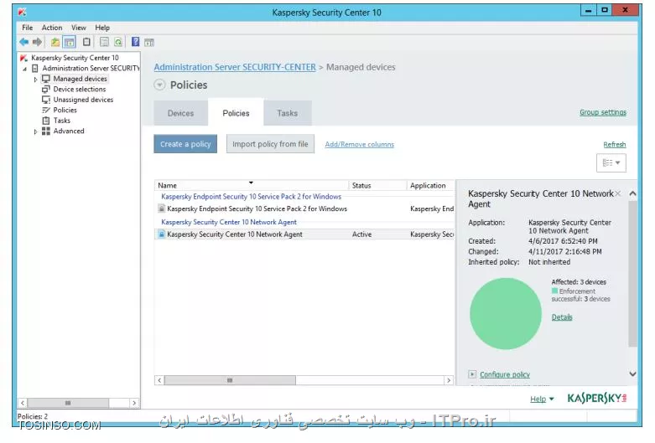Click the green Refresh toolbar icon

[118, 42]
